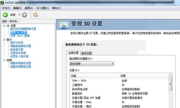Click the grey Forward arrow icon
The height and width of the screenshot is (108, 180).
pyautogui.click(x=24, y=15)
